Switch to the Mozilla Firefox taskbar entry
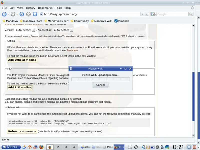 coord(119,147)
